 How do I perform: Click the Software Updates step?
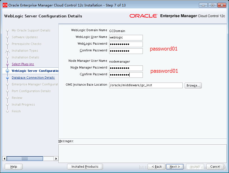click(x=25, y=37)
